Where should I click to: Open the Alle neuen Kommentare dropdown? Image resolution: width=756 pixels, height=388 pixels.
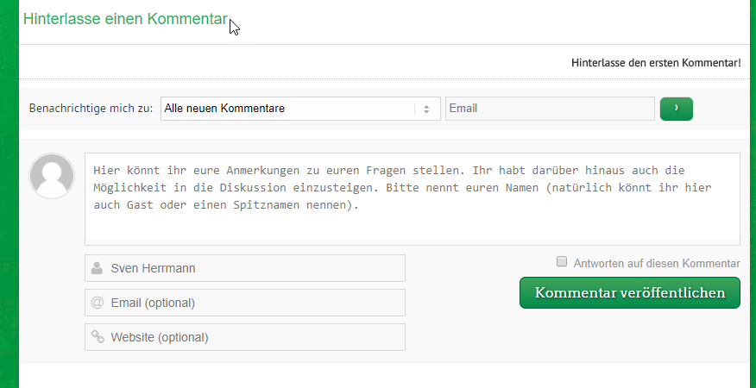[x=300, y=109]
